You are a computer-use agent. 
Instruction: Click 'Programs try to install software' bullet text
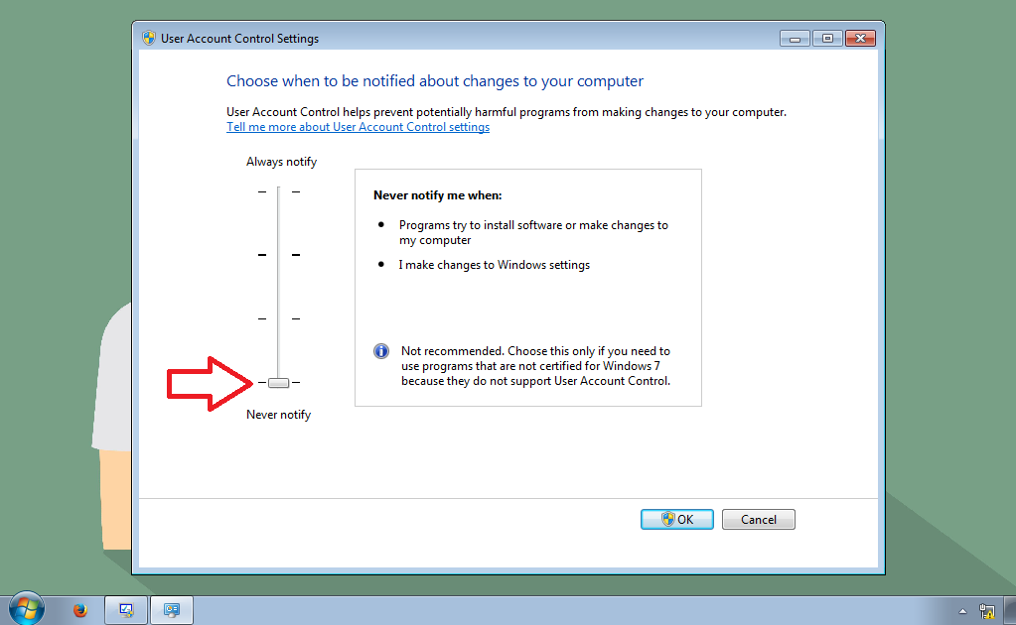coord(533,232)
